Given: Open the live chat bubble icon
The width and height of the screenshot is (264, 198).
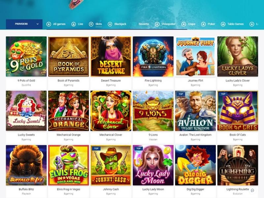Looking at the screenshot, I should point(252,190).
